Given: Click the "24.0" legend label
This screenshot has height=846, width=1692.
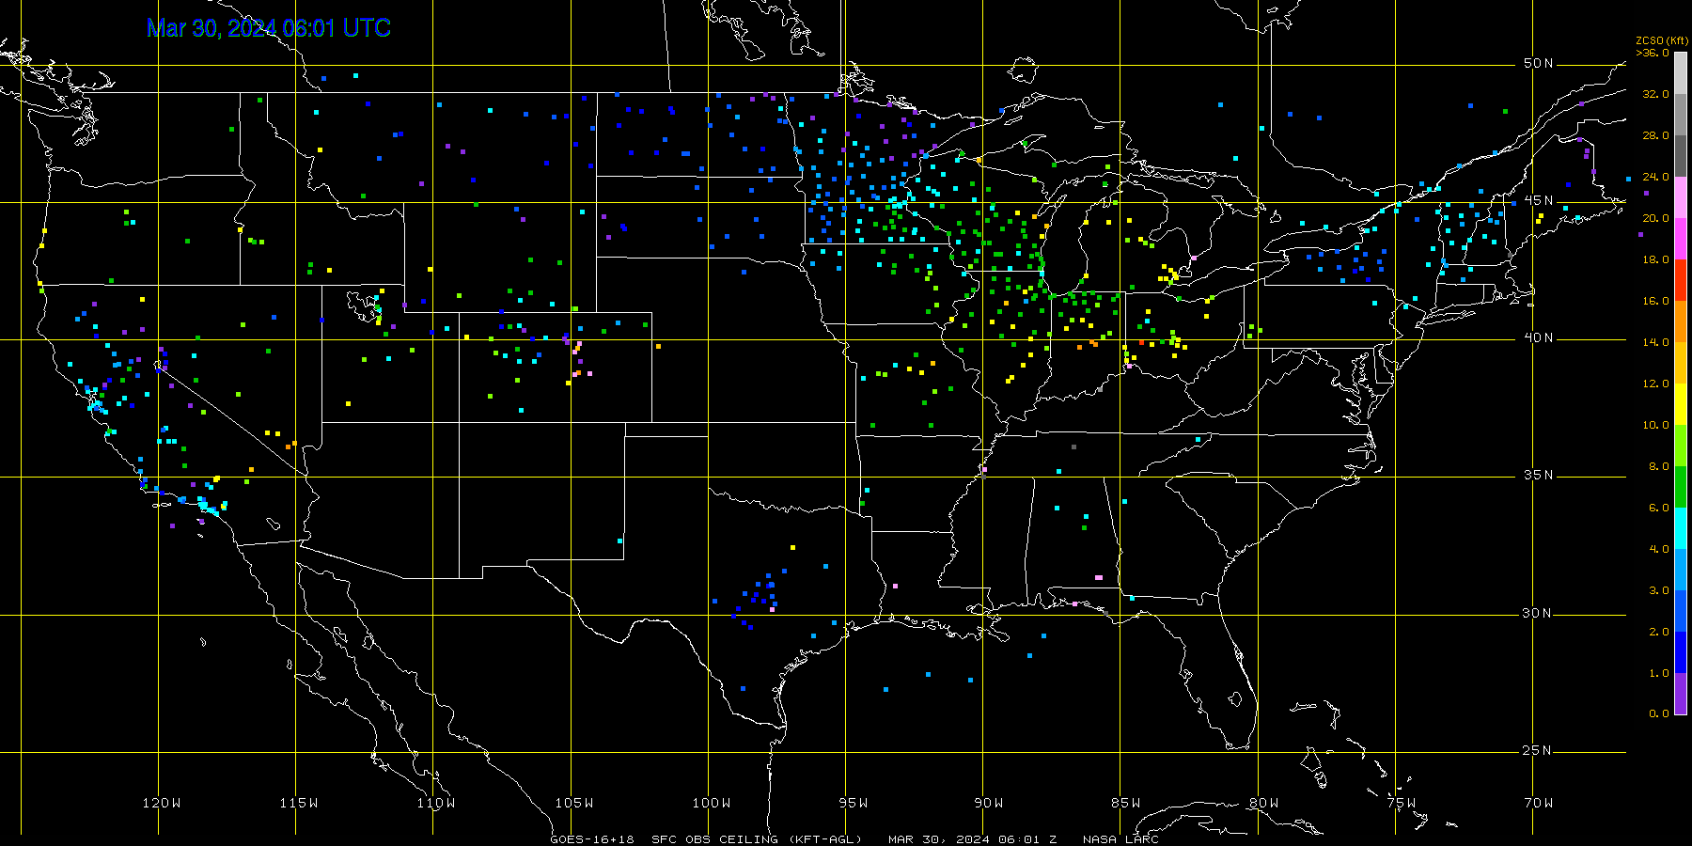Looking at the screenshot, I should point(1655,177).
